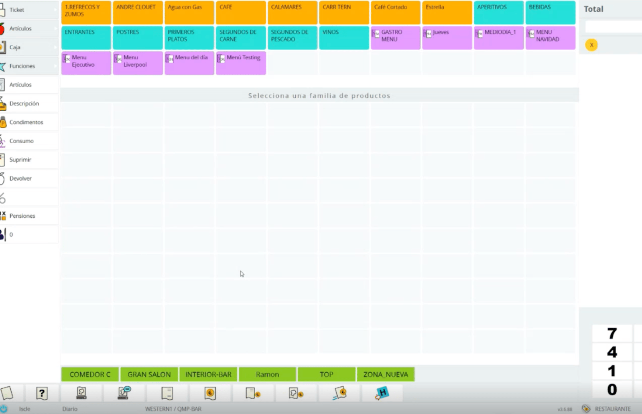
Task: Click the printer with message bubble icon
Action: [x=124, y=393]
